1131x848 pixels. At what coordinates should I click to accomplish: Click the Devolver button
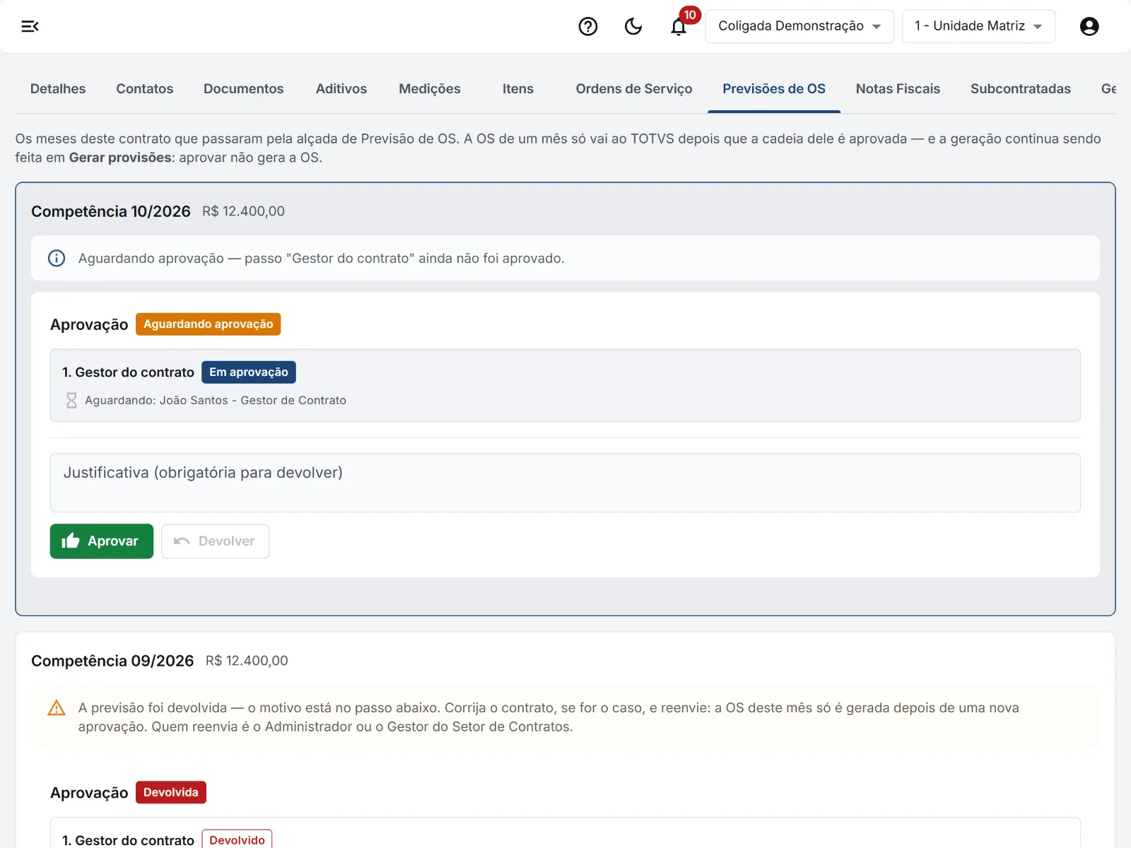[x=215, y=541]
